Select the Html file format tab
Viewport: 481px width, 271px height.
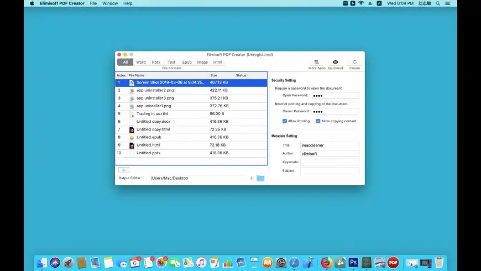(217, 62)
